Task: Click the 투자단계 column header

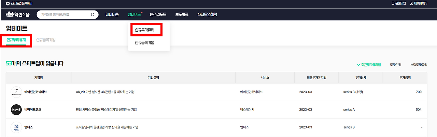Action: tap(361, 78)
